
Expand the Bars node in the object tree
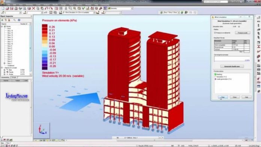point(4,70)
